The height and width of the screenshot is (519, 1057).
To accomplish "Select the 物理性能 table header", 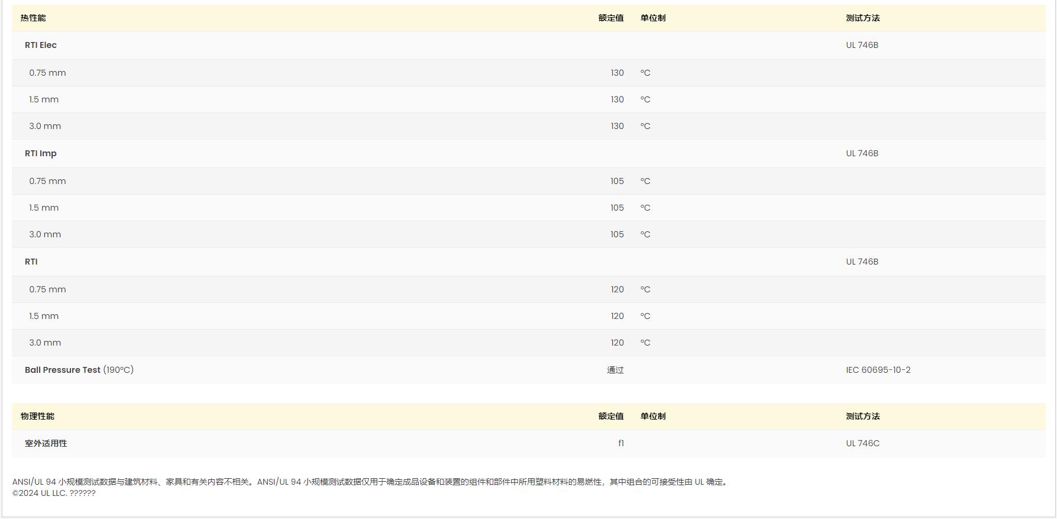I will (37, 416).
